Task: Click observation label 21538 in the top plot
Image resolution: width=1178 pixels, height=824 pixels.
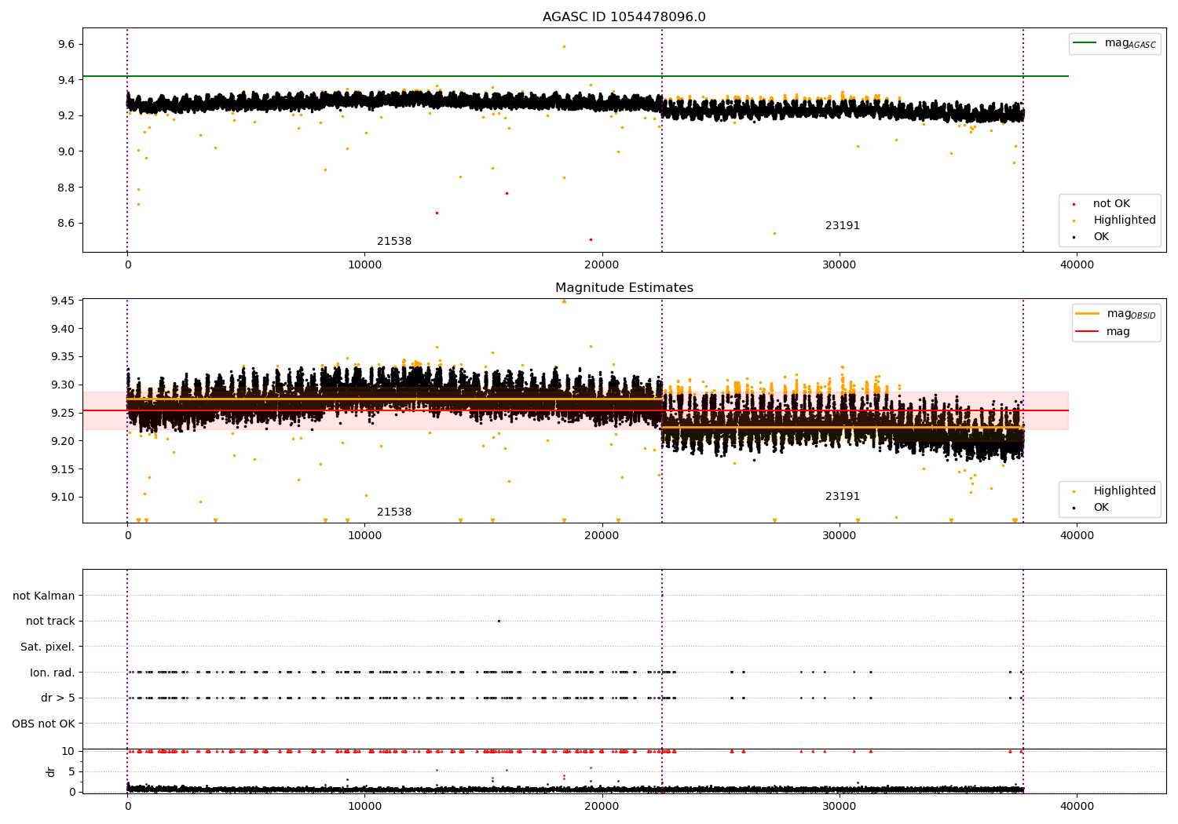Action: (x=394, y=242)
